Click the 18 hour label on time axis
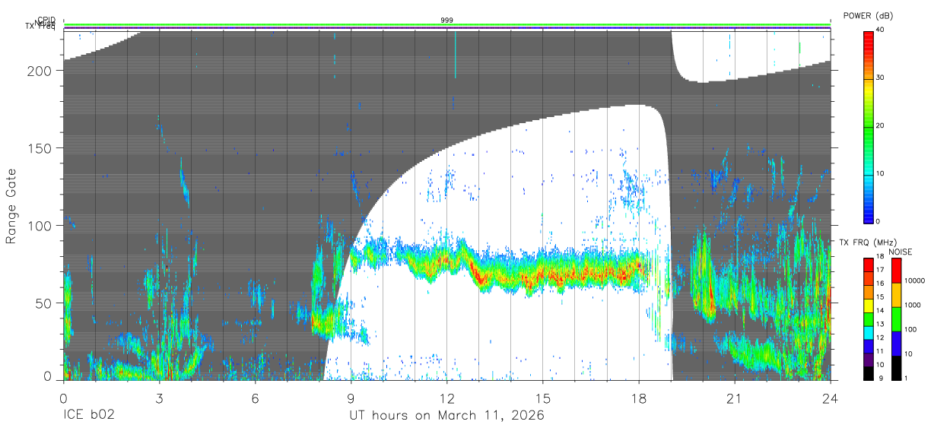 pos(639,398)
